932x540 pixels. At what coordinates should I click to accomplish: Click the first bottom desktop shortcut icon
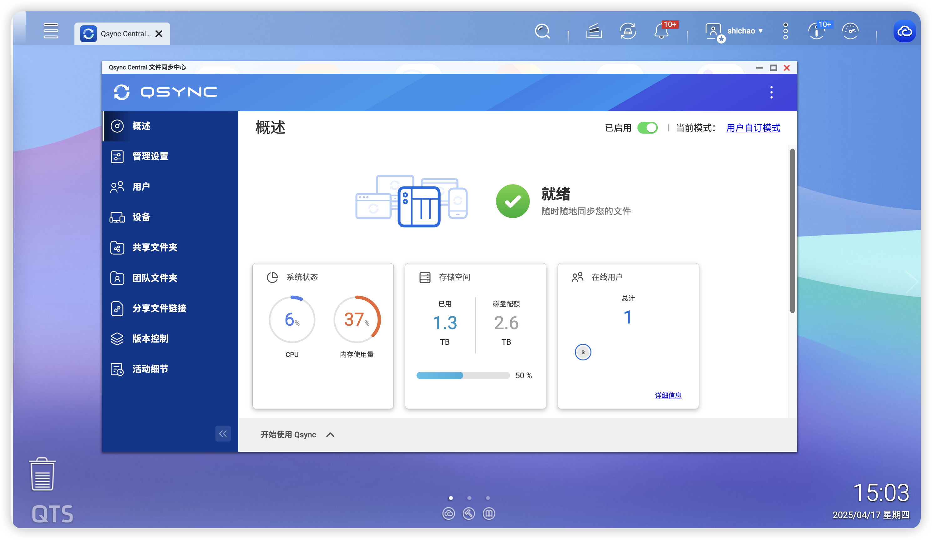[x=448, y=513]
